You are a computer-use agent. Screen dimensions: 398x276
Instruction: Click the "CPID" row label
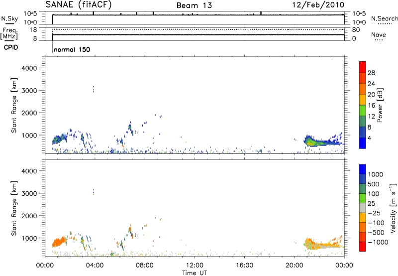pos(11,47)
